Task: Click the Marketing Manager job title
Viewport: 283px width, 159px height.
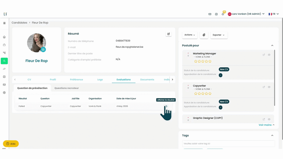Action: point(204,53)
